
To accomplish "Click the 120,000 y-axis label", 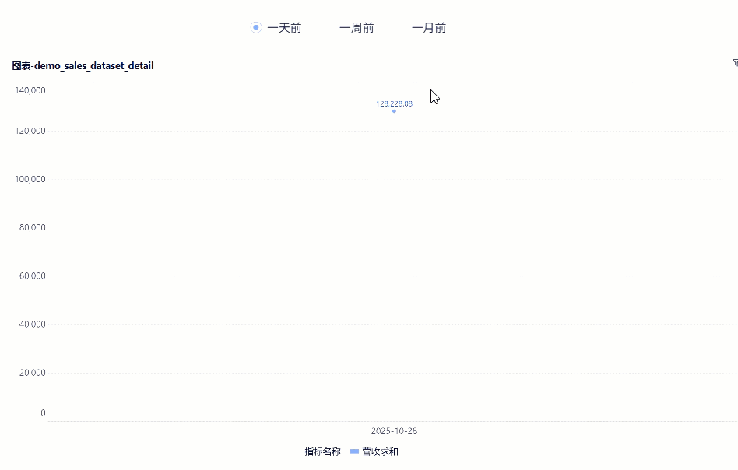I will (x=30, y=131).
